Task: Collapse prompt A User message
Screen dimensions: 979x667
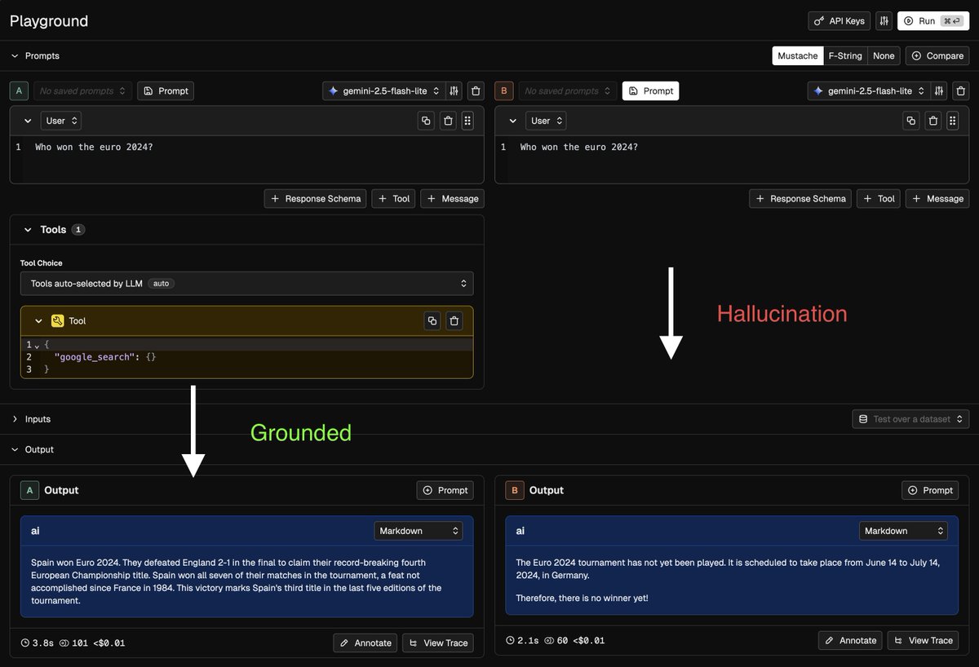Action: click(27, 121)
